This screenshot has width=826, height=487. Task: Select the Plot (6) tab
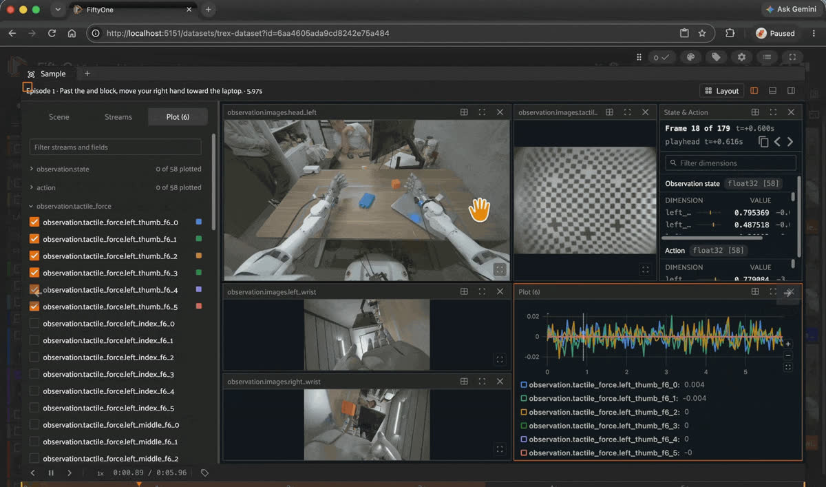(178, 117)
